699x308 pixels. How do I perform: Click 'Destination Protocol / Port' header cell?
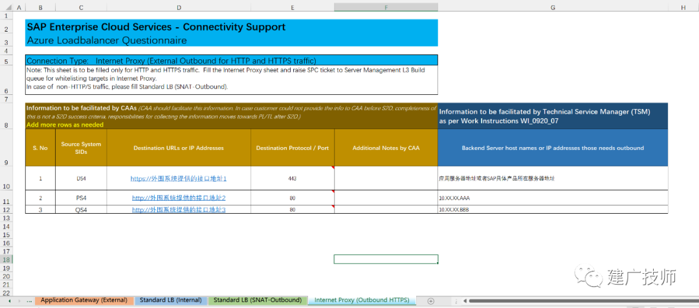pyautogui.click(x=293, y=148)
